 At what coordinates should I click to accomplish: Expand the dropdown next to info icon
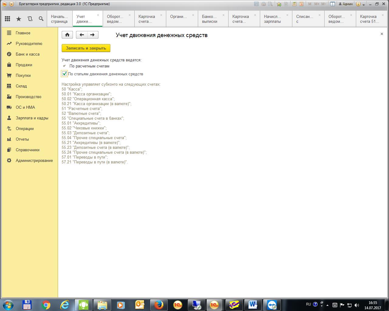tap(364, 4)
